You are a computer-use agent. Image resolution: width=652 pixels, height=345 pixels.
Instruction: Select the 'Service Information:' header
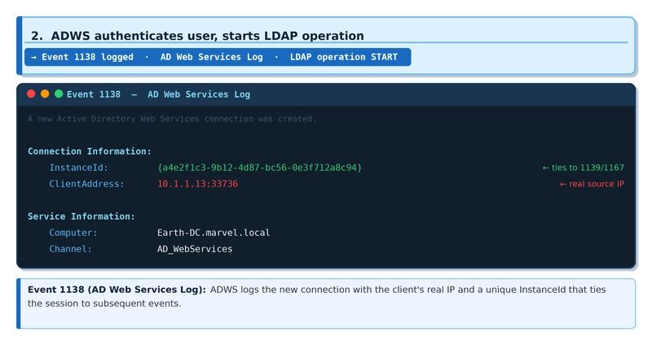81,216
